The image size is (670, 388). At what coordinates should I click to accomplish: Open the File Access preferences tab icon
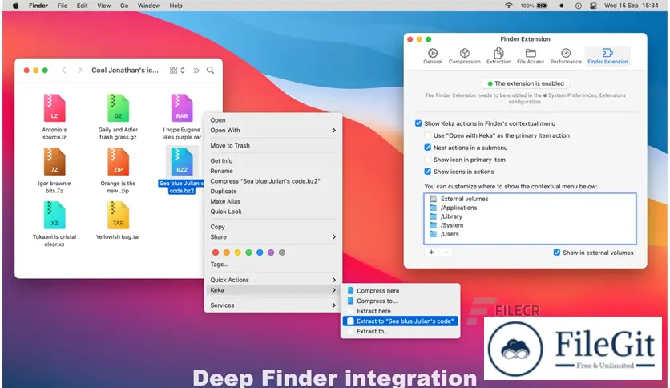(x=531, y=53)
